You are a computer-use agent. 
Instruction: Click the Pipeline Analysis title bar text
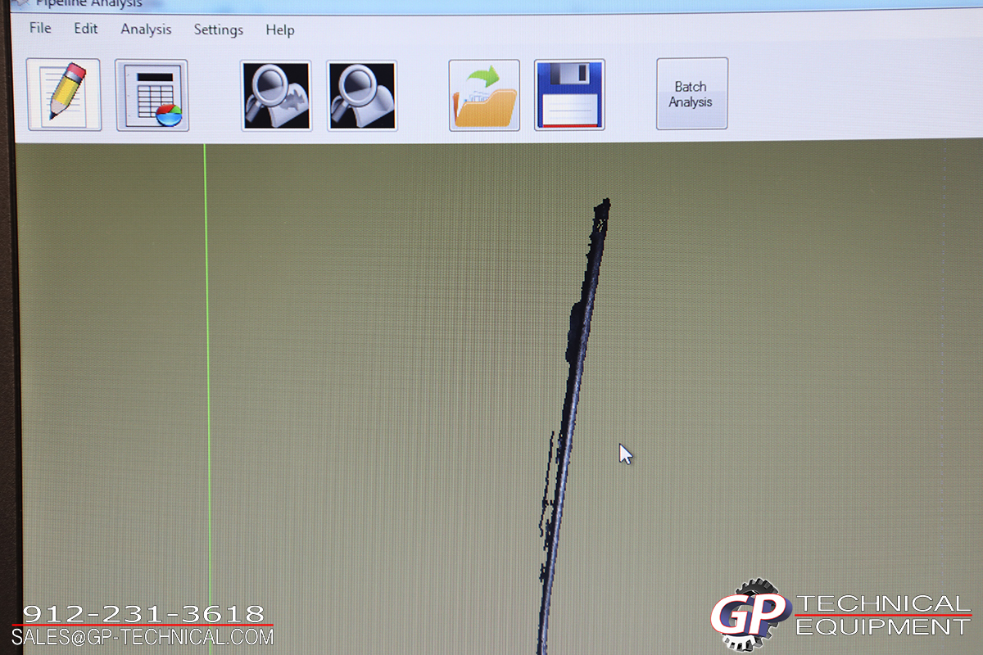tap(88, 4)
